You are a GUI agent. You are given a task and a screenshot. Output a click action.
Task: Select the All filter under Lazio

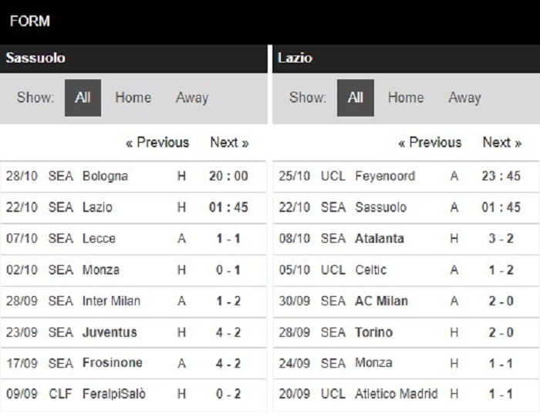[356, 98]
